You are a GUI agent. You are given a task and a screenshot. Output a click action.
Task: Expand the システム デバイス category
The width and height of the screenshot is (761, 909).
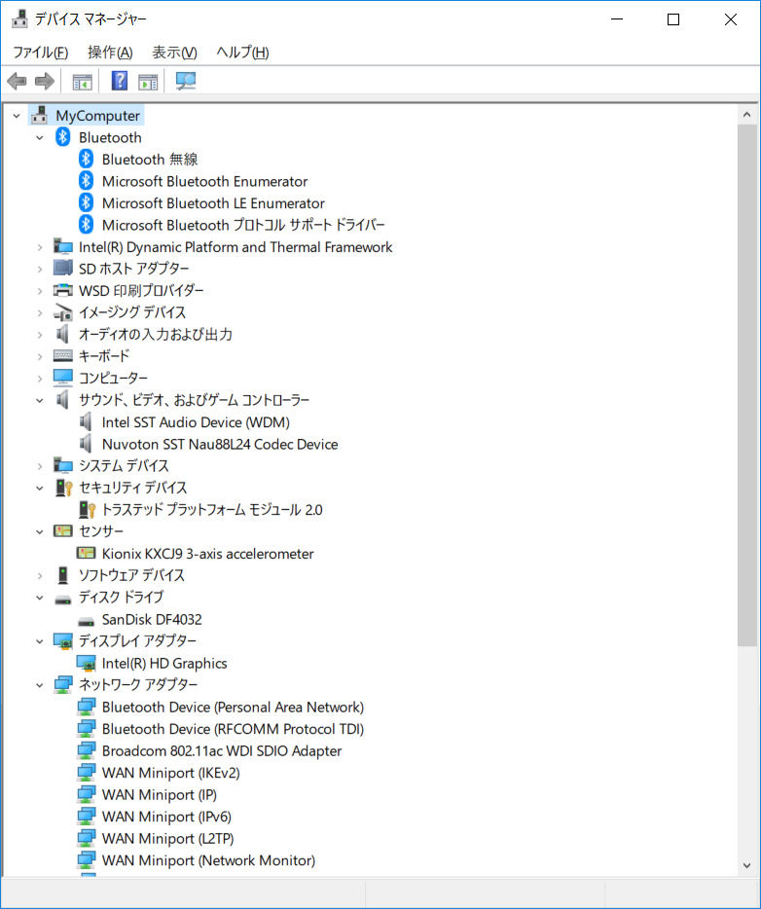pyautogui.click(x=39, y=466)
